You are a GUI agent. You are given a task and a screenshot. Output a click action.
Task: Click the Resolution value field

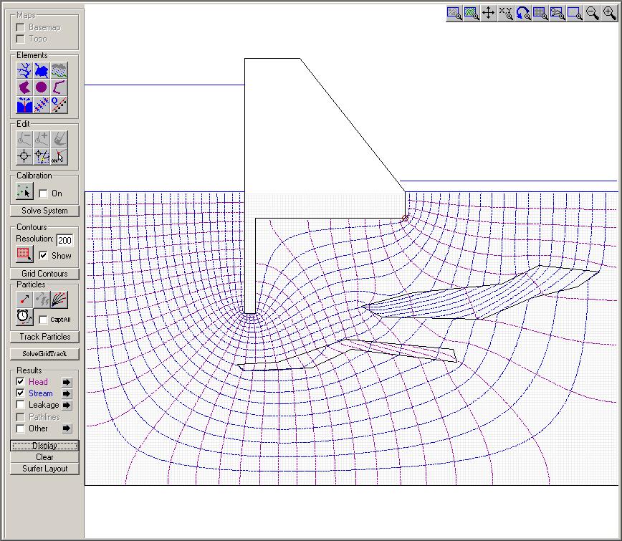pos(64,240)
